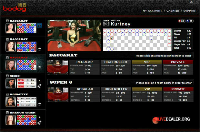Click first Baccarat table's dealer portrait

[11, 28]
